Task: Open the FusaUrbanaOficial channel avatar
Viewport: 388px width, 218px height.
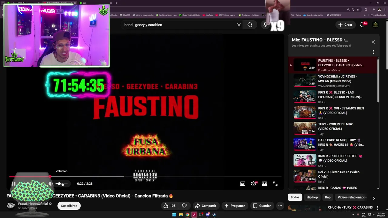Action: [11, 206]
